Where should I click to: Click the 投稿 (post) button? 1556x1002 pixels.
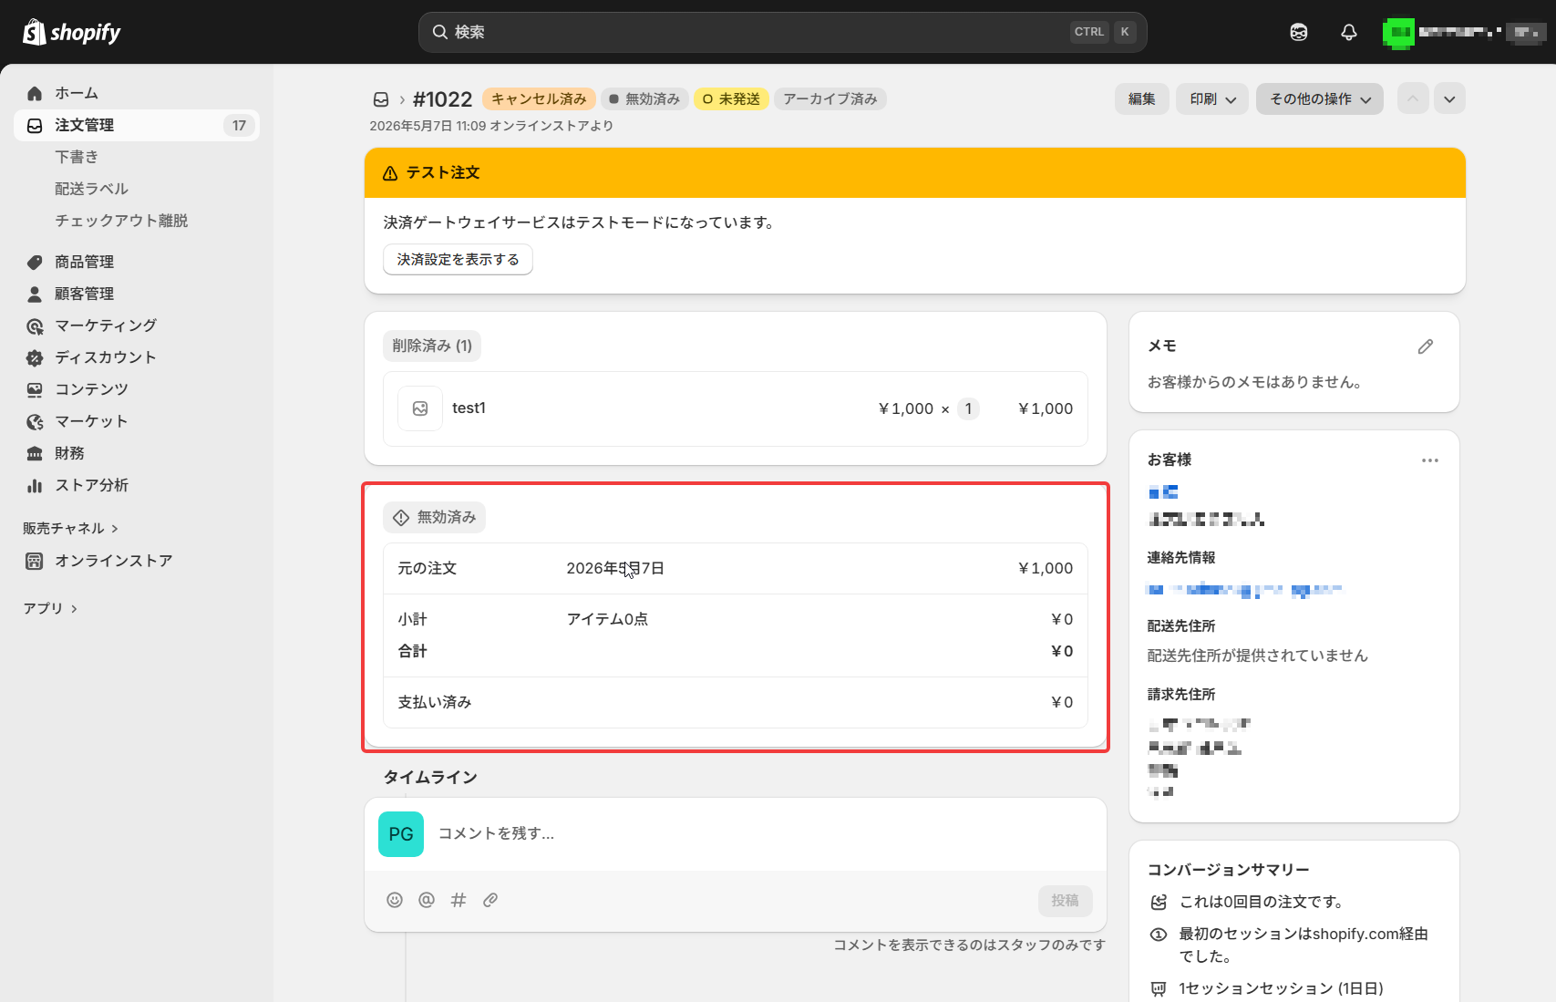click(1065, 900)
